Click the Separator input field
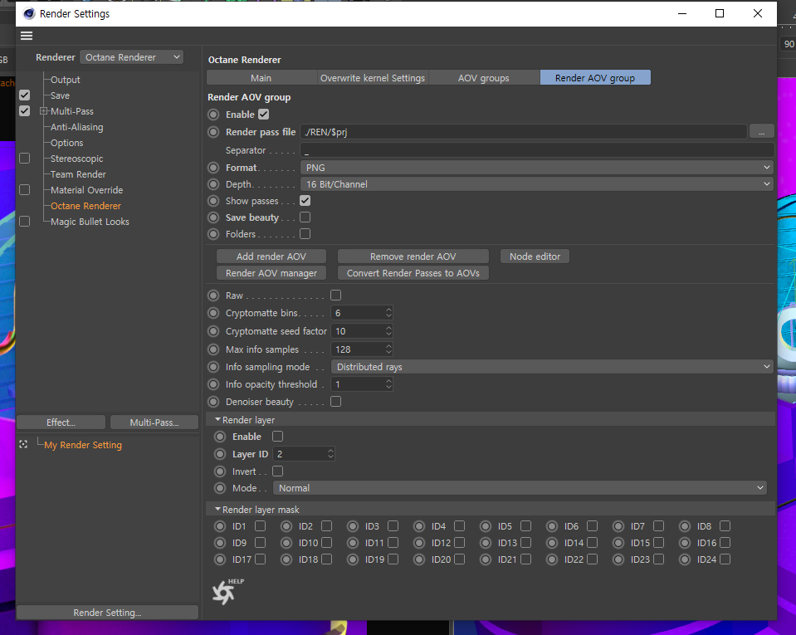The height and width of the screenshot is (635, 796). (x=537, y=150)
